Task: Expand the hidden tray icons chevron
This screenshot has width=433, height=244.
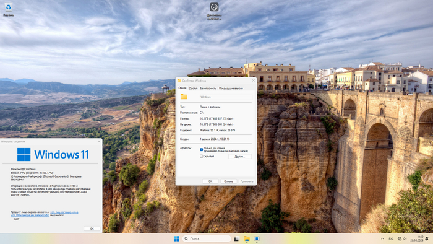Action: tap(382, 238)
